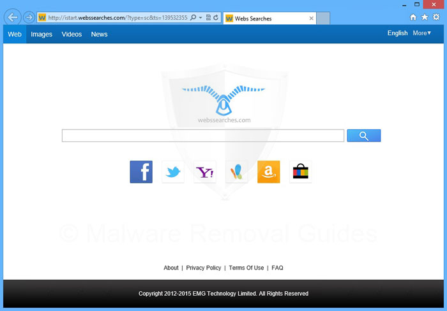Click the copyright EMG Technology Limited text
Screen dimensions: 447x311
[x=223, y=294]
